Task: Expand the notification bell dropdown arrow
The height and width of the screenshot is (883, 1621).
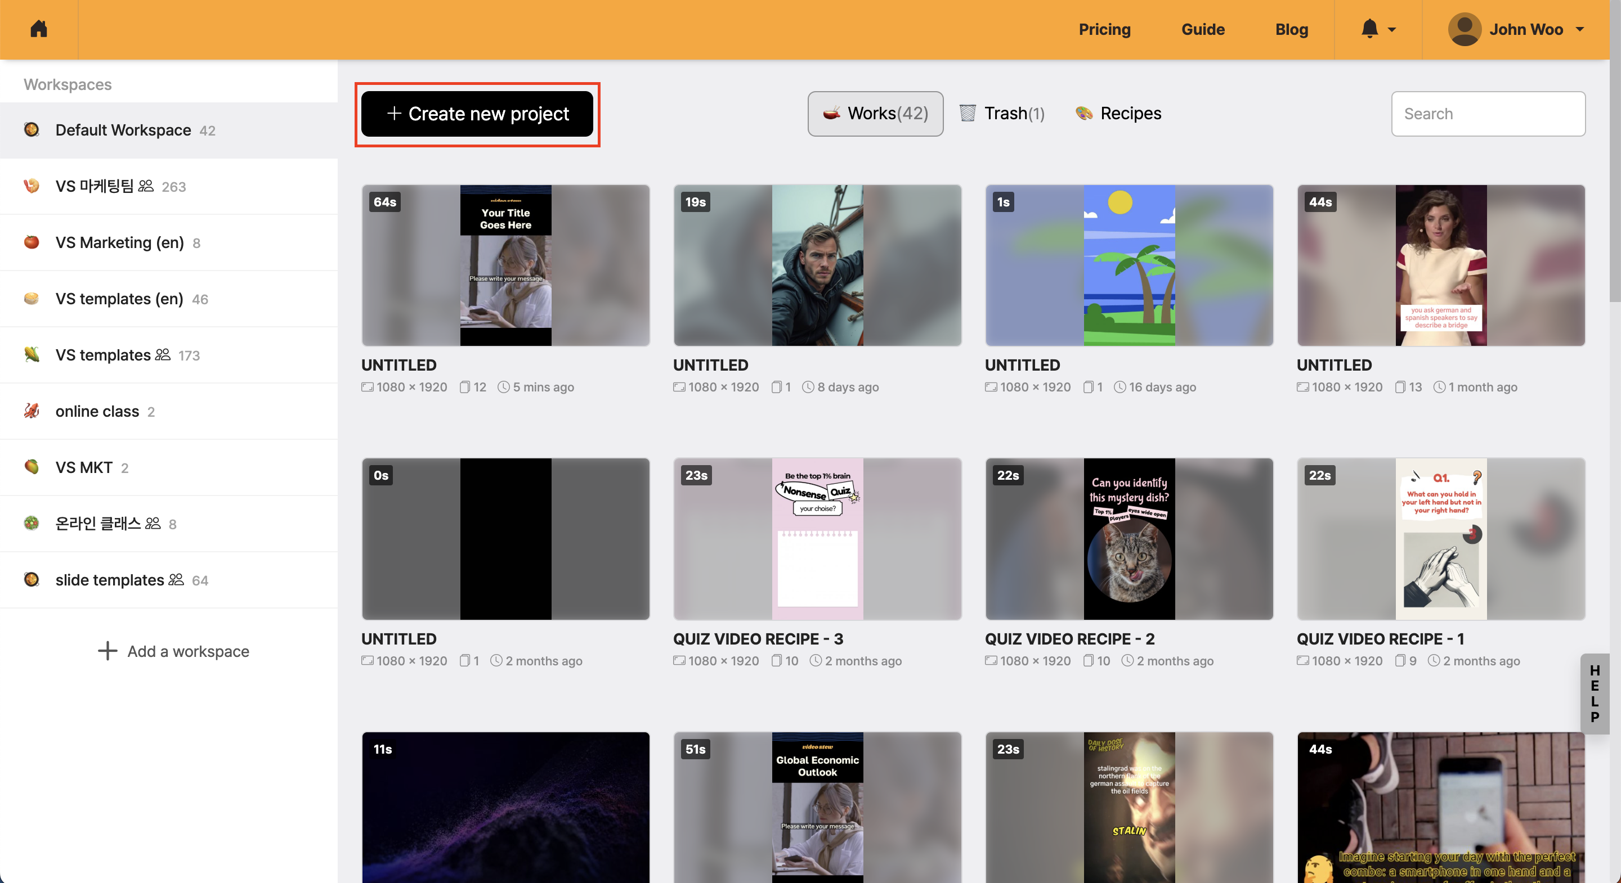Action: 1392,30
